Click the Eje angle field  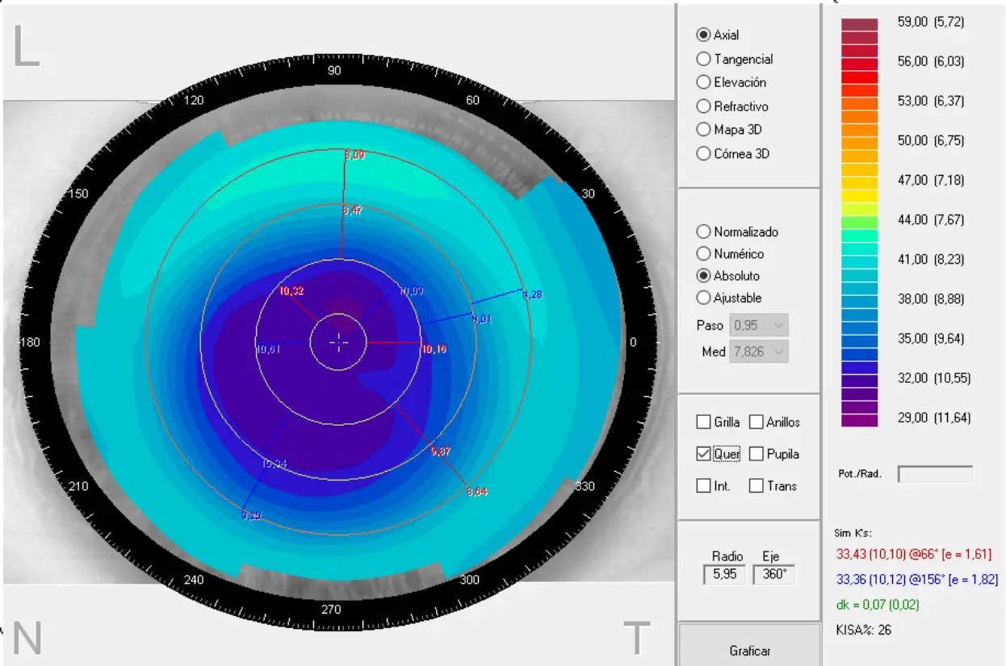point(773,575)
